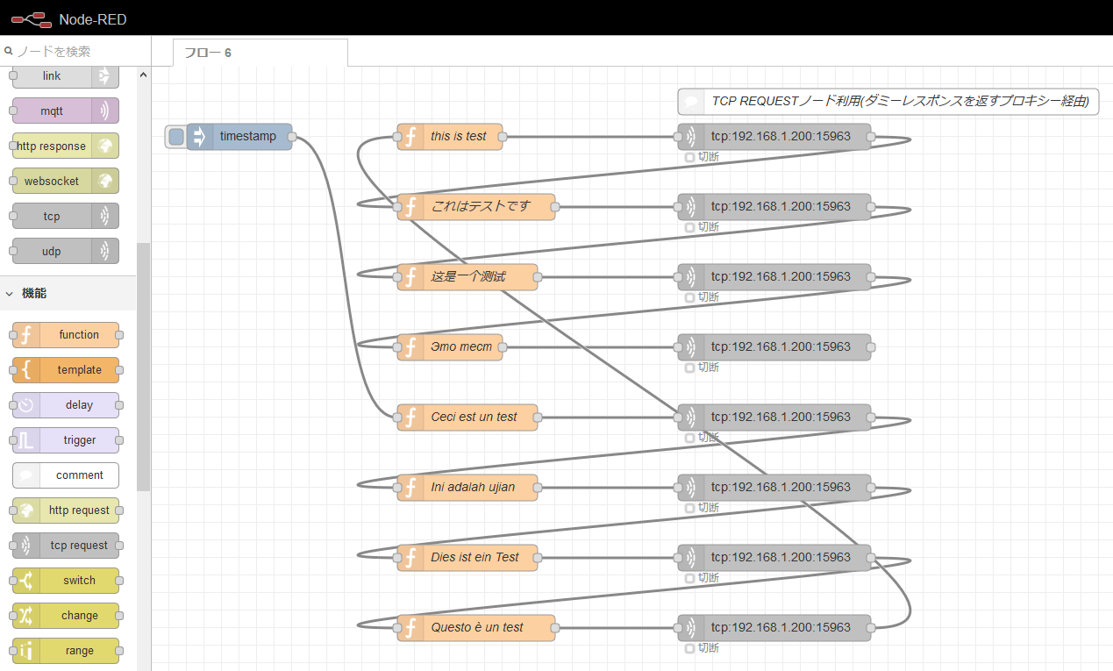The height and width of the screenshot is (671, 1113).
Task: Select the template palette node
Action: (66, 370)
